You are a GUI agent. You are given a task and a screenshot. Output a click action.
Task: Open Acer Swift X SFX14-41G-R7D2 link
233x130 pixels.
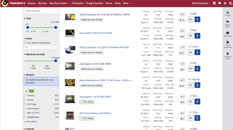[x=96, y=33]
